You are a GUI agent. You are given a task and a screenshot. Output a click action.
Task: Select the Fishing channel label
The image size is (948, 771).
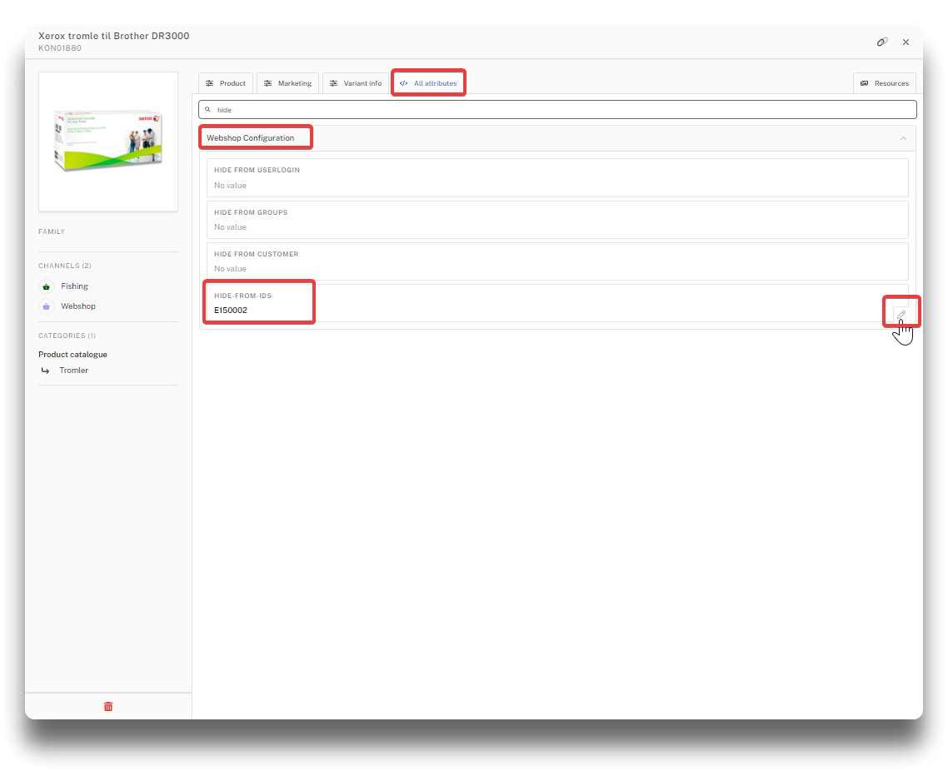point(74,286)
